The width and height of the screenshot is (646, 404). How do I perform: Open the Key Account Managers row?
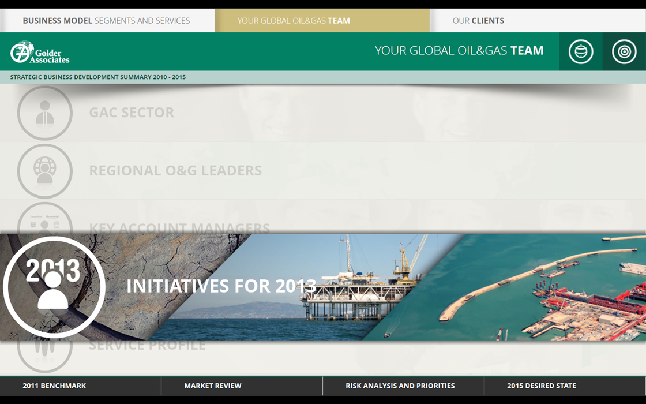point(179,226)
